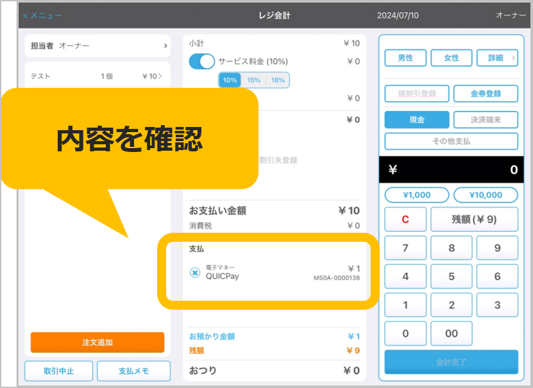Go back to メニュー

42,15
